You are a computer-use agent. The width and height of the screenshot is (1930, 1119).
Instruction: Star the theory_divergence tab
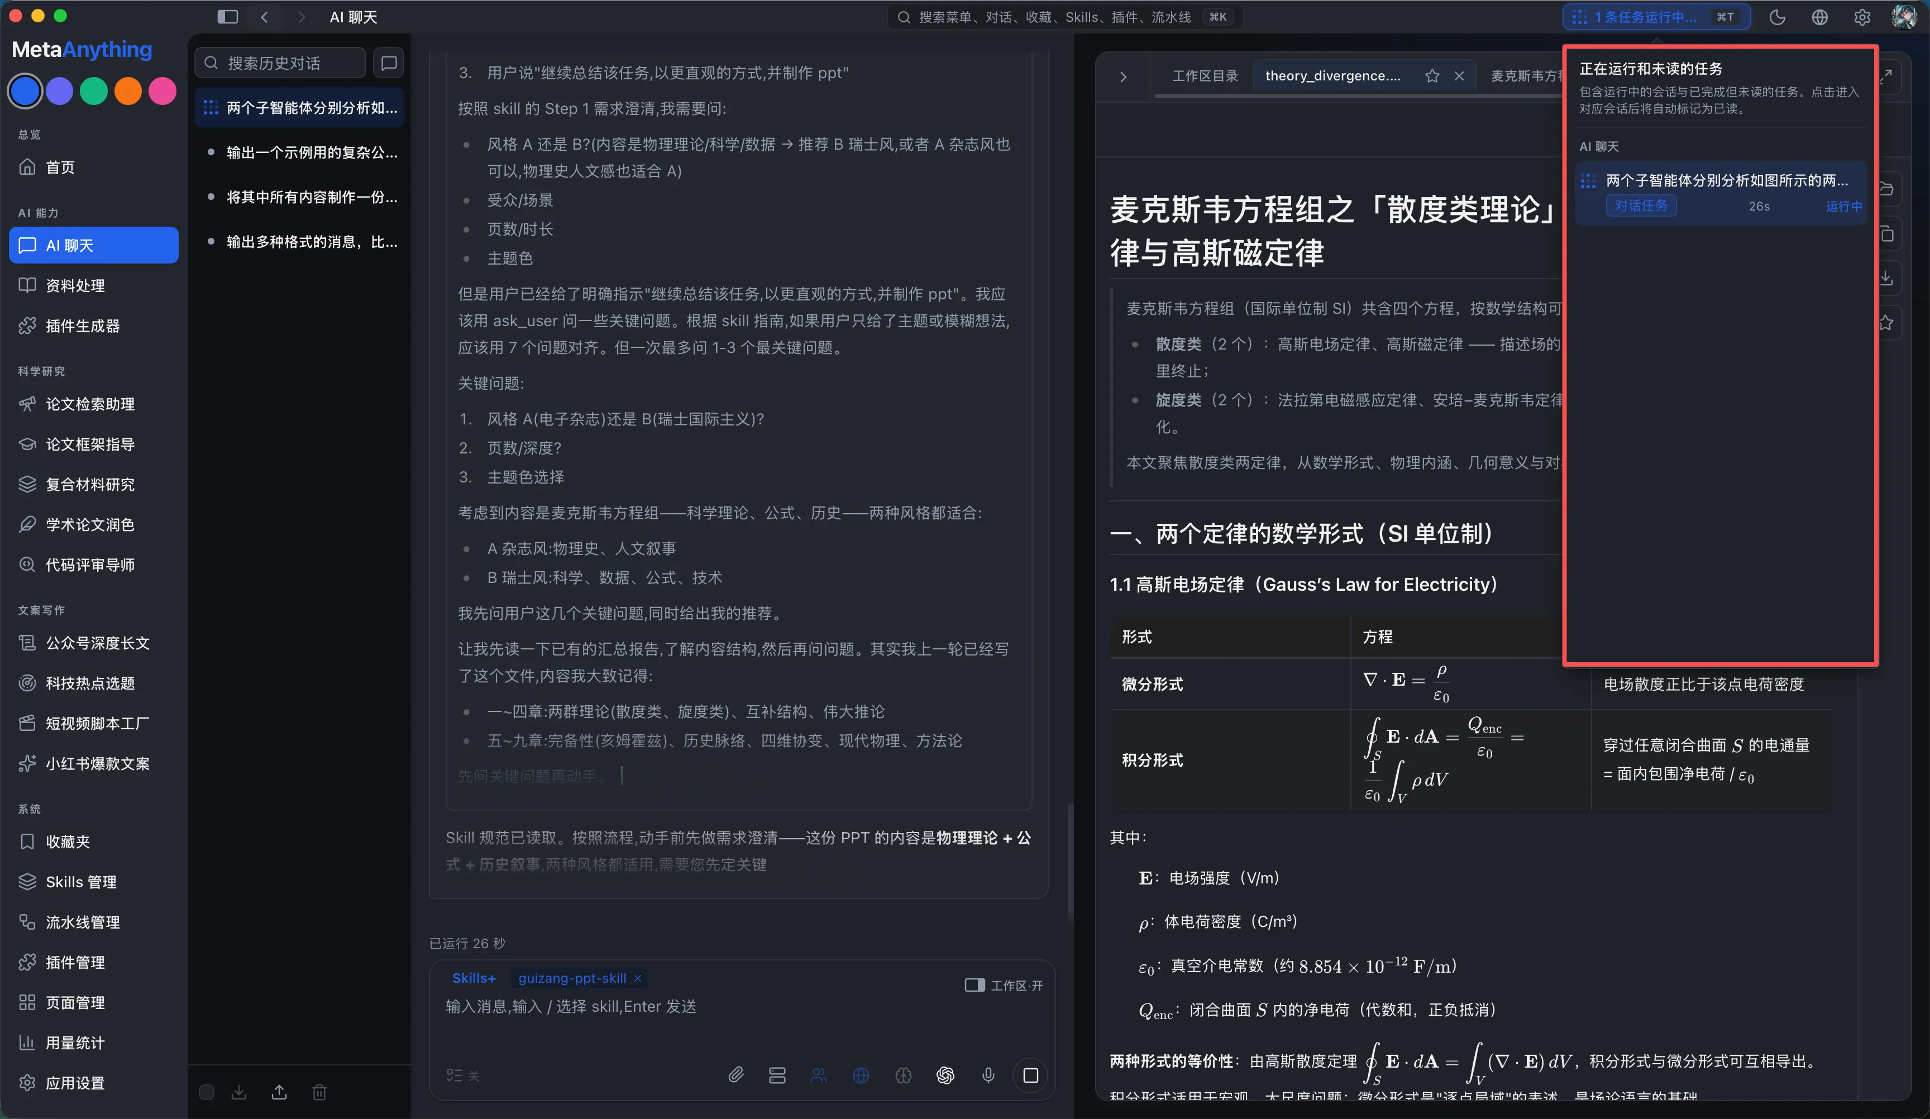tap(1431, 76)
